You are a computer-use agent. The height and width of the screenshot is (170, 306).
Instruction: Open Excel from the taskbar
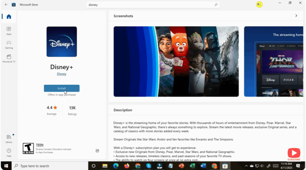pyautogui.click(x=192, y=166)
